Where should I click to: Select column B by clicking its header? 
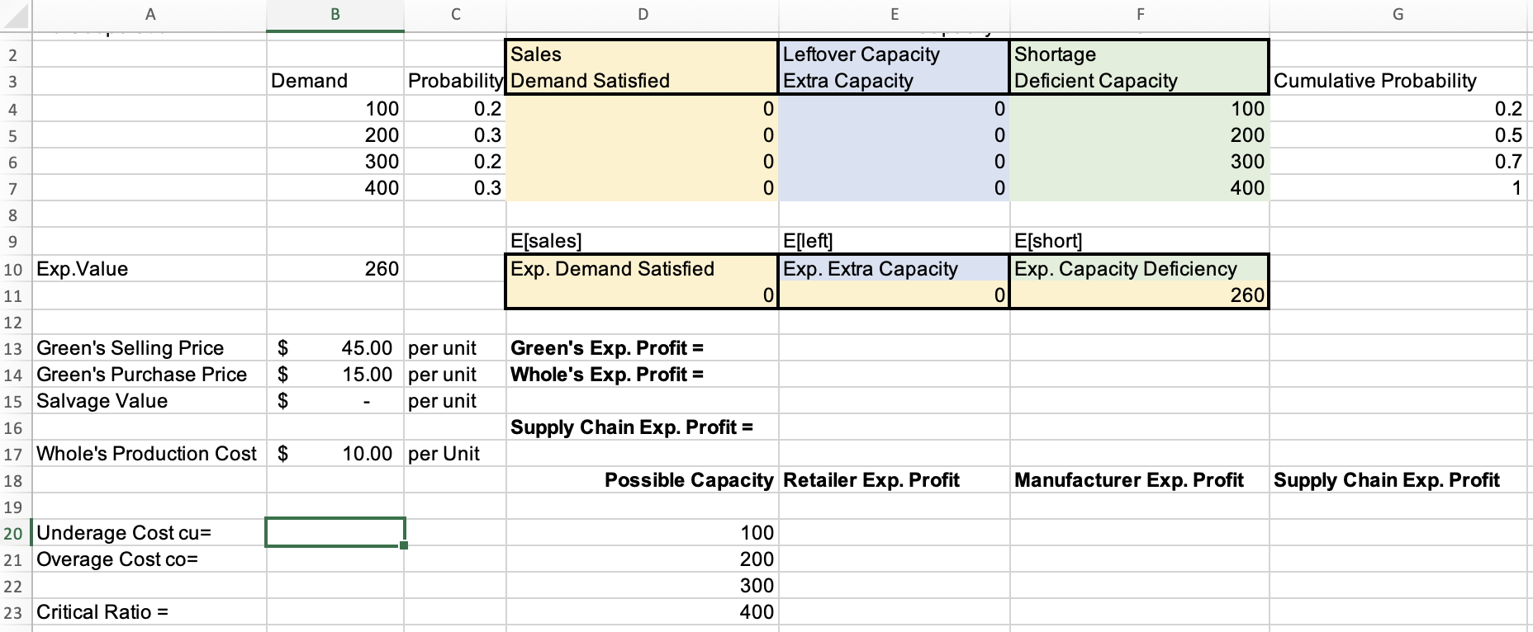pyautogui.click(x=334, y=13)
